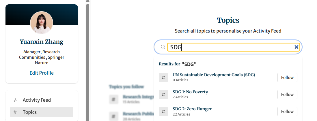Open the SDG 1: No Poverty result
This screenshot has width=317, height=121.
[190, 92]
